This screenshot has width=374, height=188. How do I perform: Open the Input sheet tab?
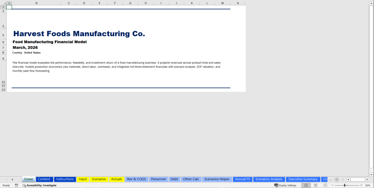(x=83, y=179)
